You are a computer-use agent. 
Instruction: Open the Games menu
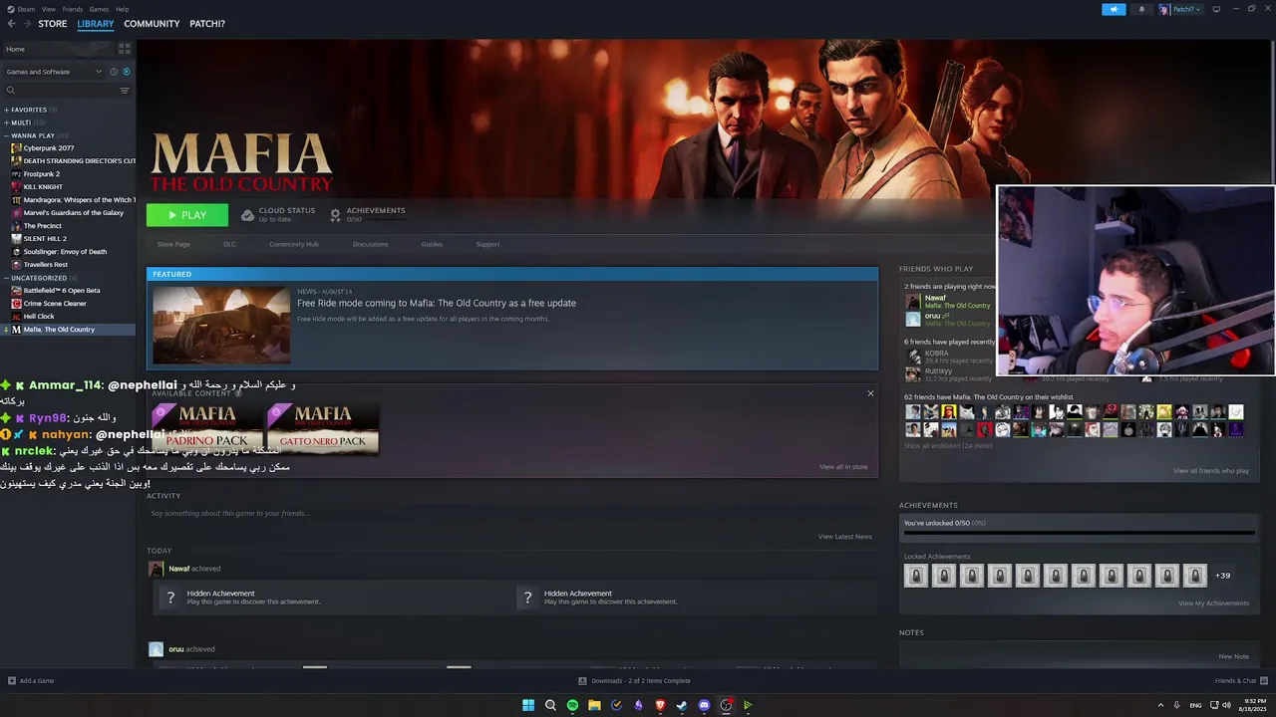pos(99,9)
